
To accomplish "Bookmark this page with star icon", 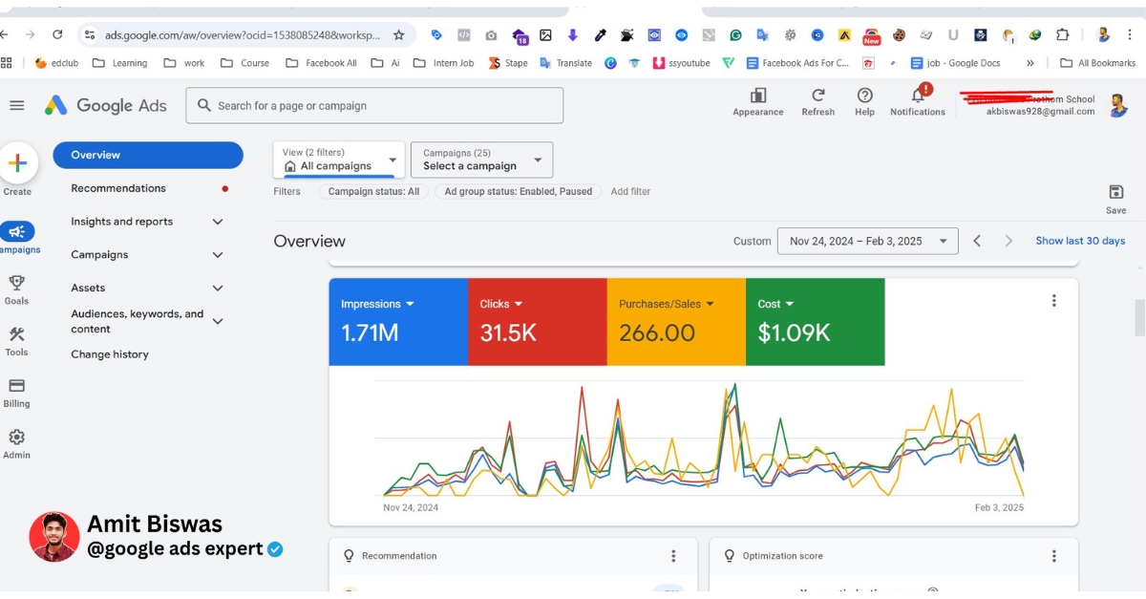I will [x=398, y=35].
